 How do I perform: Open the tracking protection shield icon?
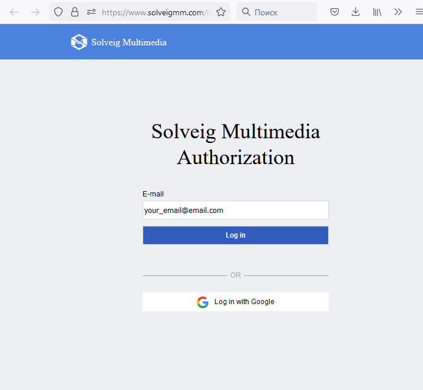click(x=58, y=12)
